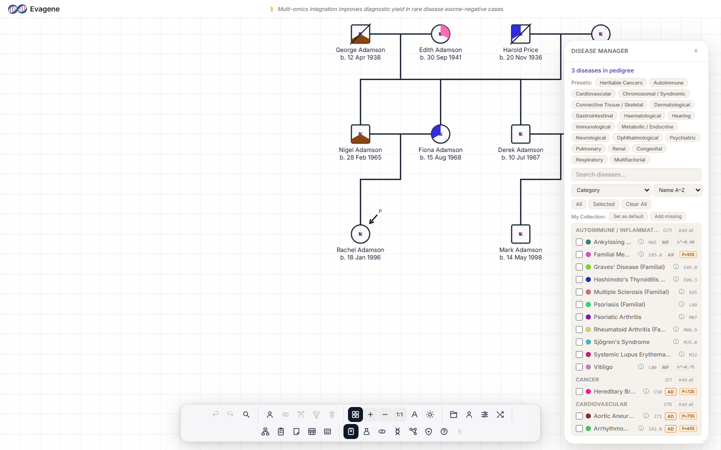Zoom in with the plus icon
This screenshot has height=450, width=721.
click(371, 414)
